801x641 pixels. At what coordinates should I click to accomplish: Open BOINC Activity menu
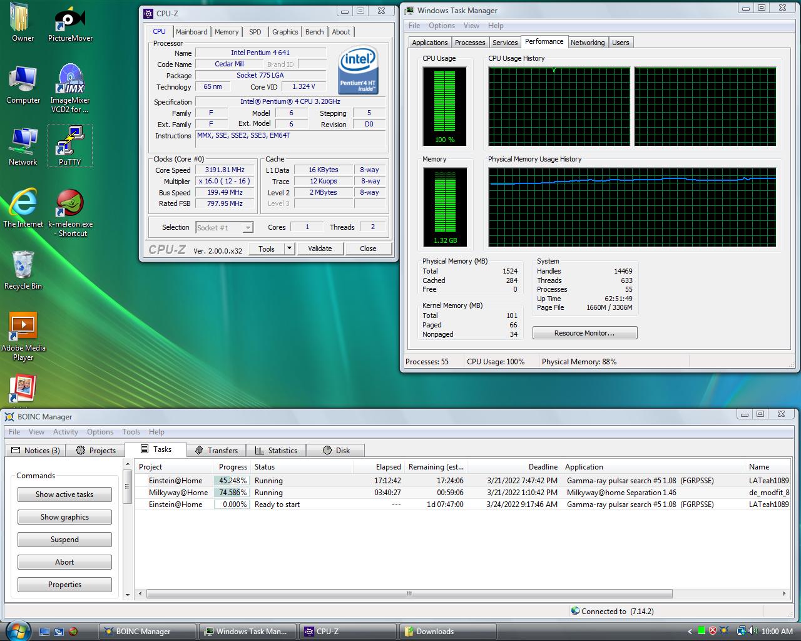coord(66,432)
